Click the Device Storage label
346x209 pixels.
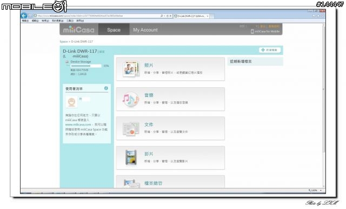pos(81,62)
